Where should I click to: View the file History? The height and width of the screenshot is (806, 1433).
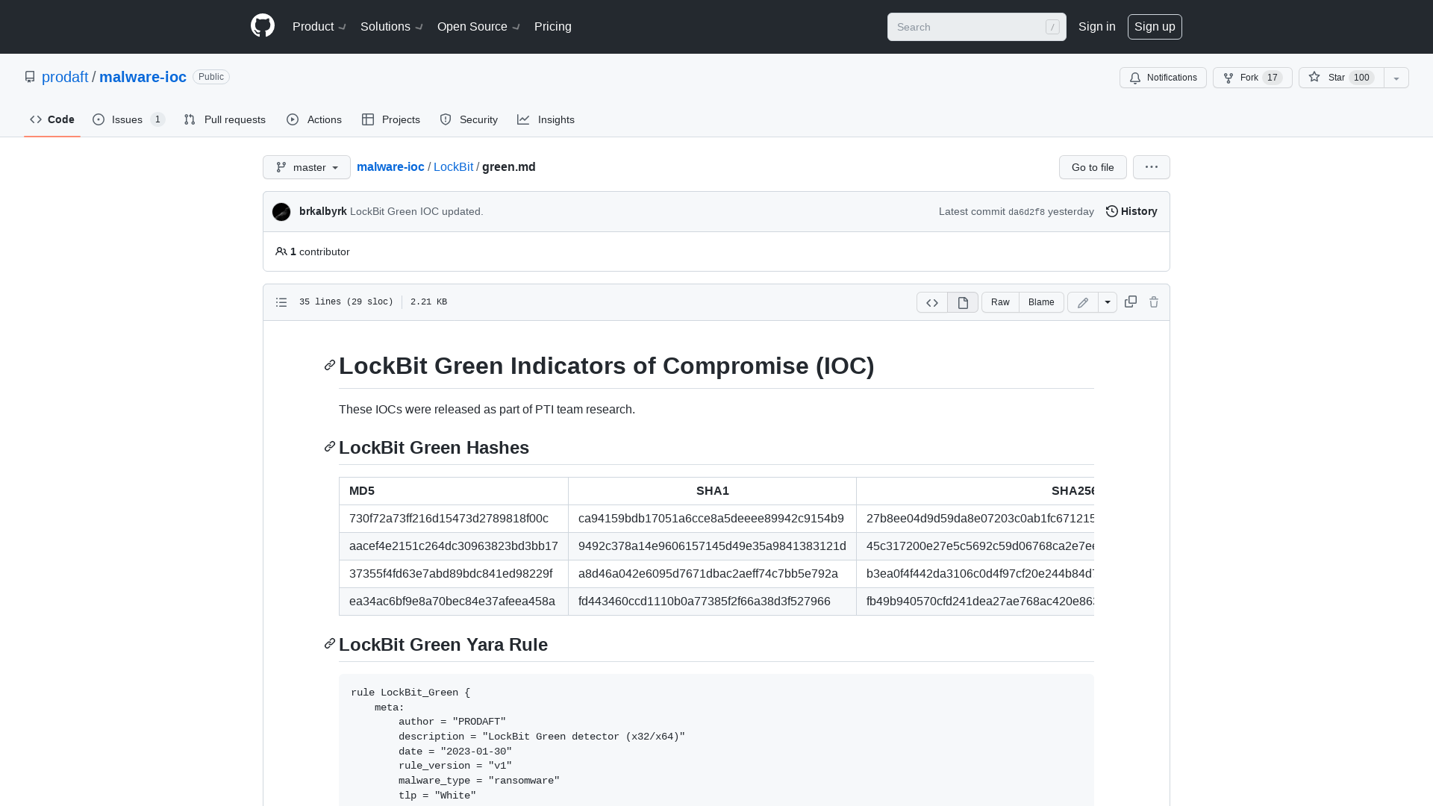pyautogui.click(x=1131, y=211)
